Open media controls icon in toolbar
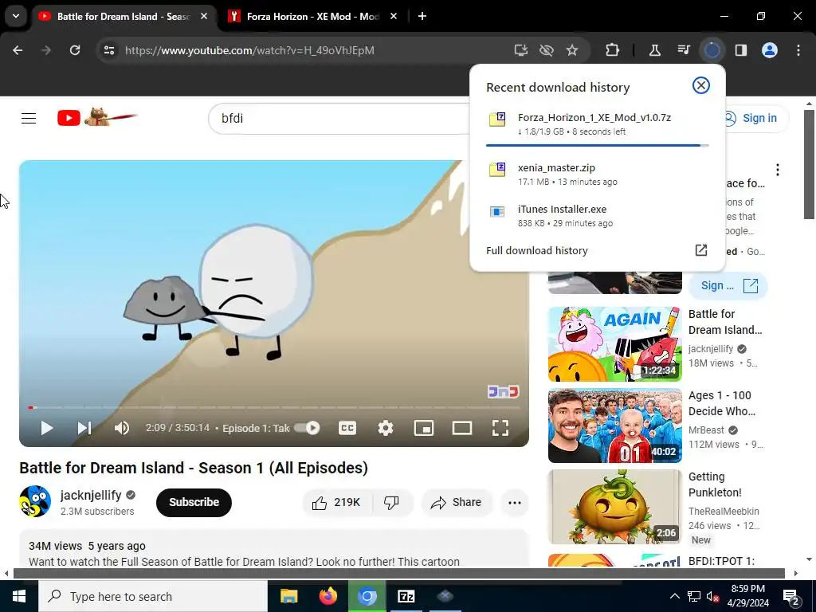Image resolution: width=816 pixels, height=612 pixels. click(684, 50)
